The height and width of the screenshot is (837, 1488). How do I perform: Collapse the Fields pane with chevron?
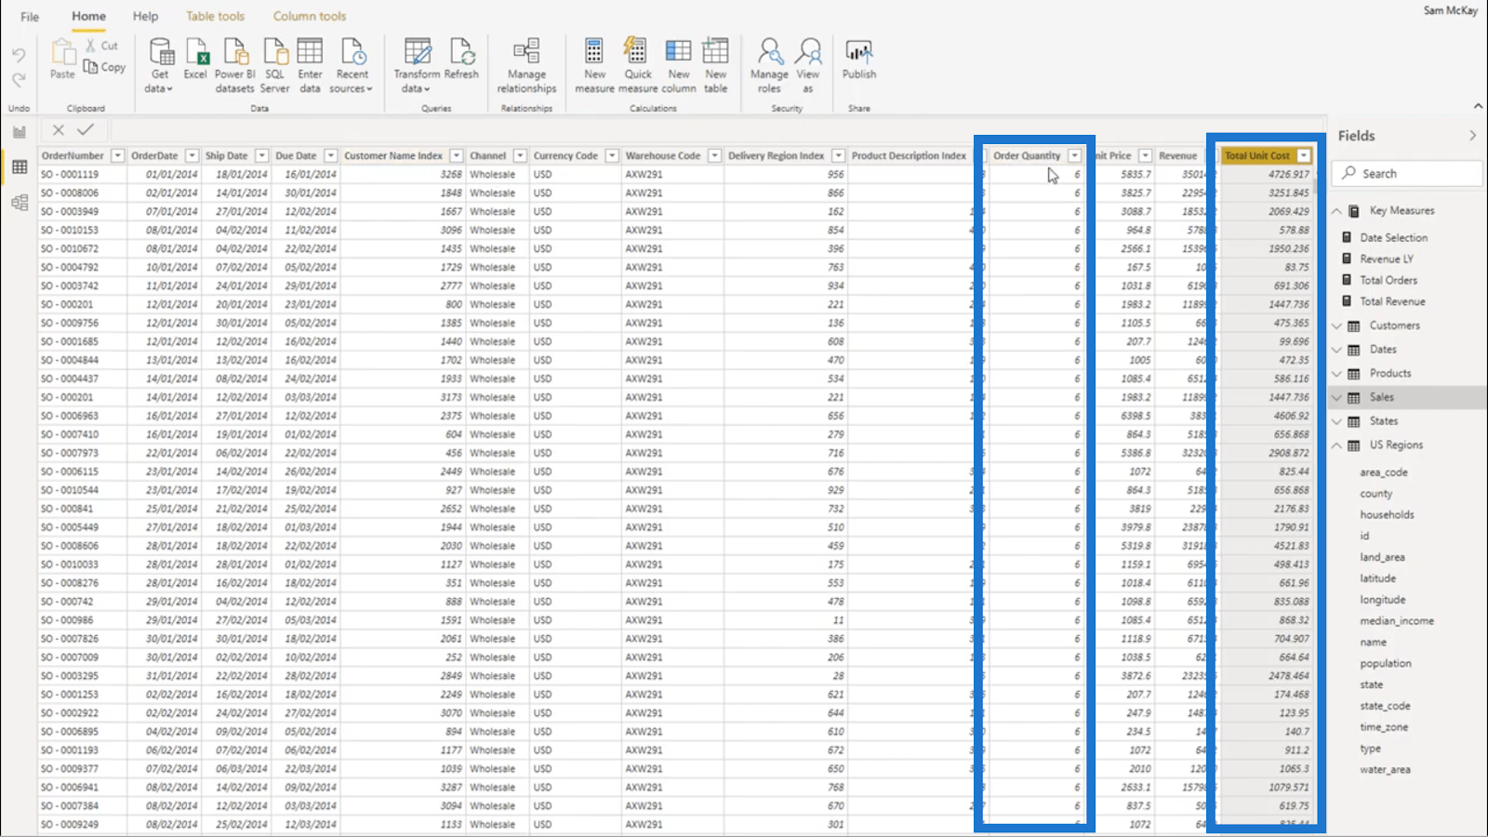[x=1473, y=136]
